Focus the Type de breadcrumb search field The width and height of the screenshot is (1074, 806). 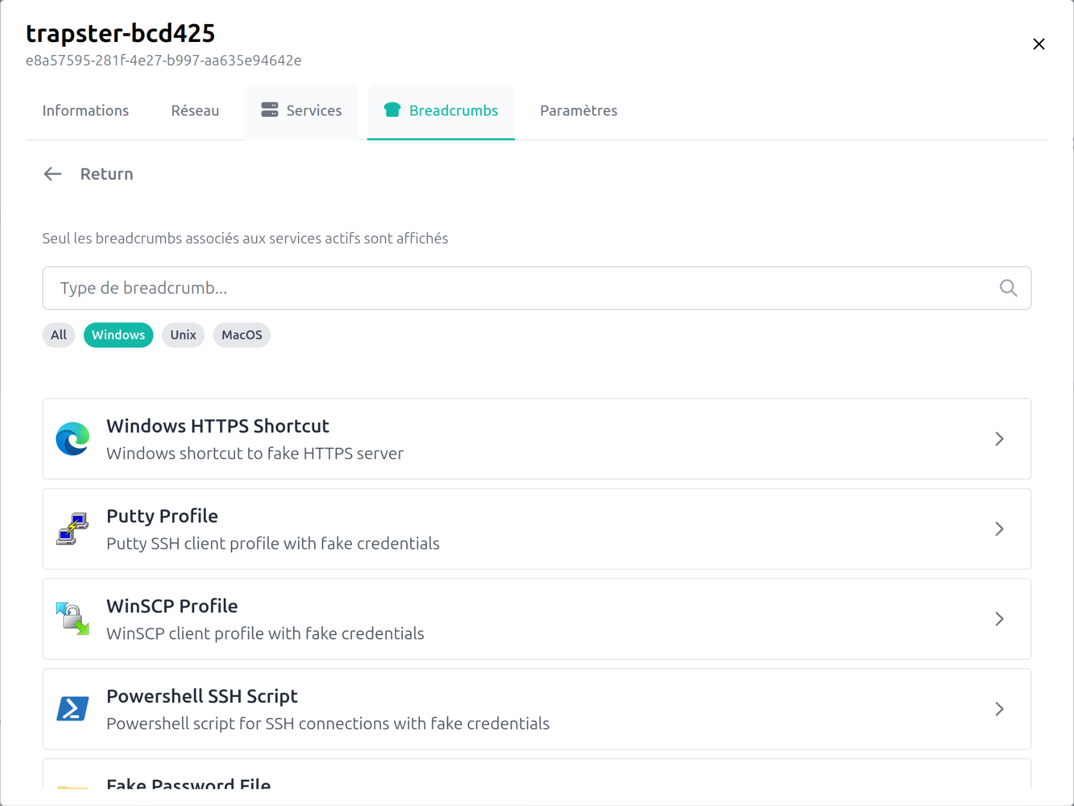pyautogui.click(x=516, y=288)
